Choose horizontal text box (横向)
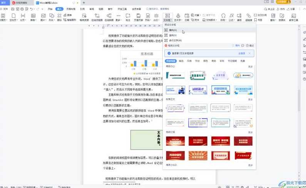The height and width of the screenshot is (188, 306). 209,30
